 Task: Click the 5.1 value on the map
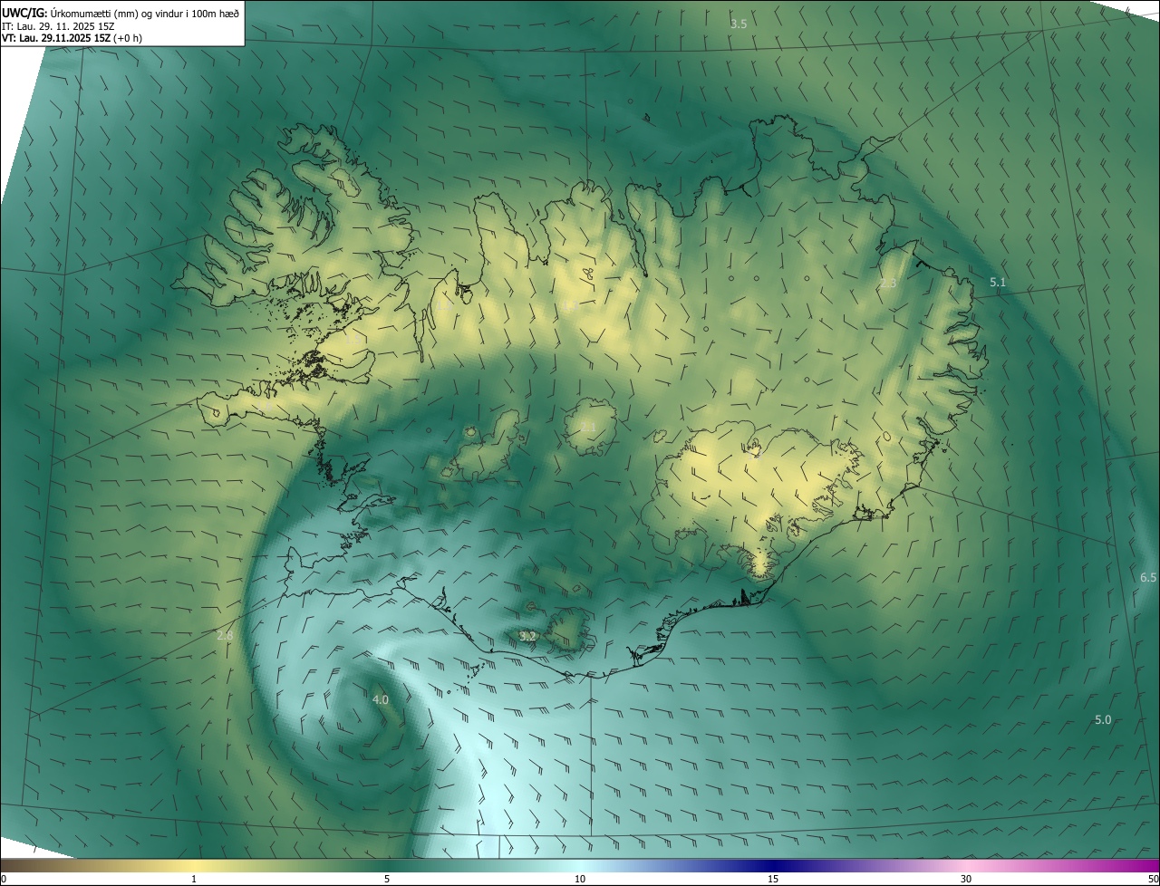tap(998, 282)
